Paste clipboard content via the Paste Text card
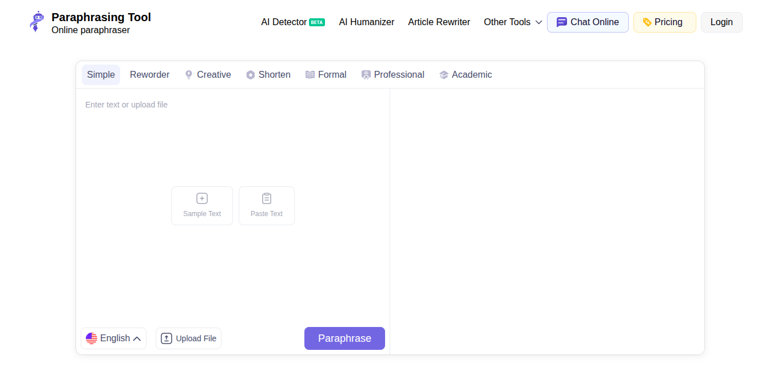The image size is (777, 375). tap(267, 205)
